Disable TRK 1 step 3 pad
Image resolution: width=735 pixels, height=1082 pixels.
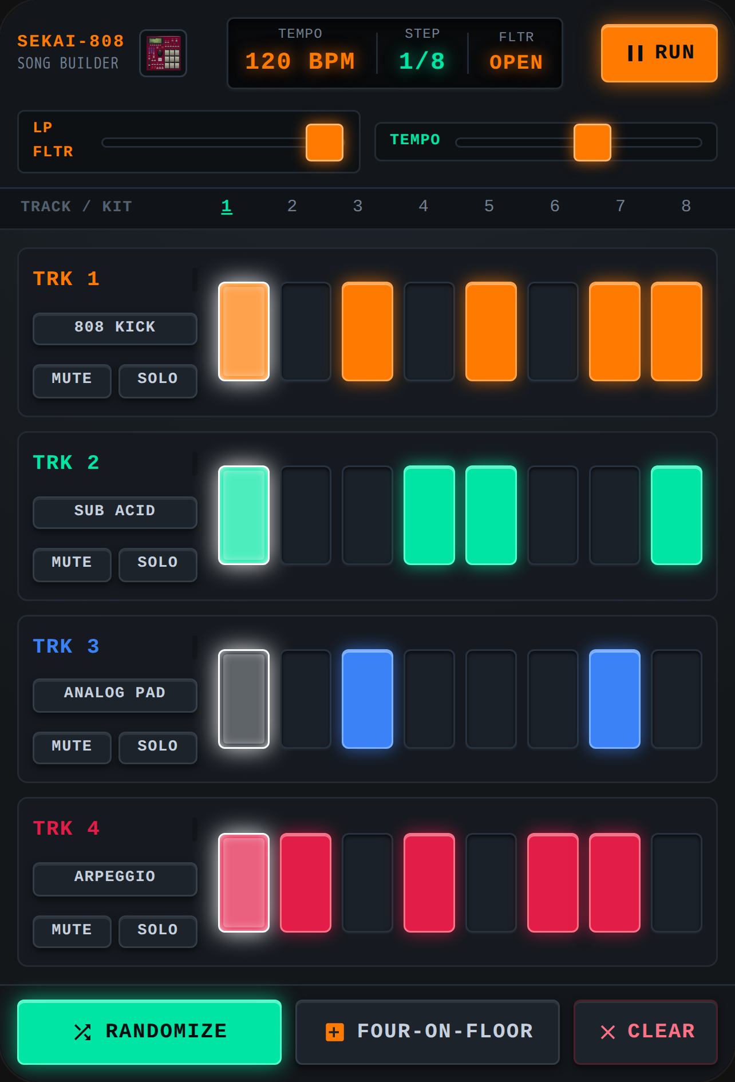(x=367, y=331)
